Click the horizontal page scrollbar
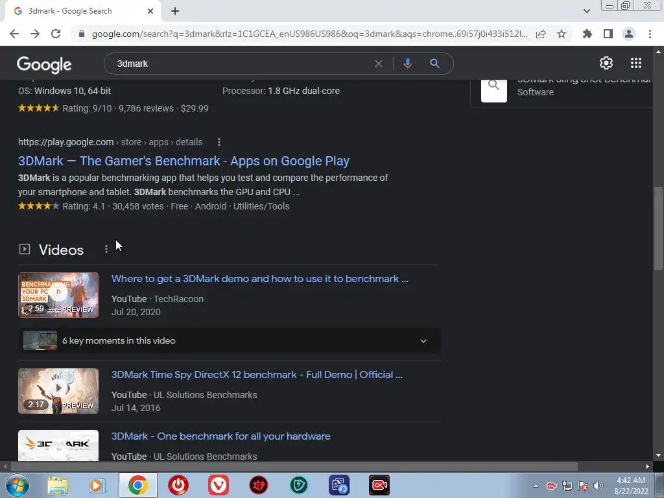The height and width of the screenshot is (498, 664). [294, 466]
